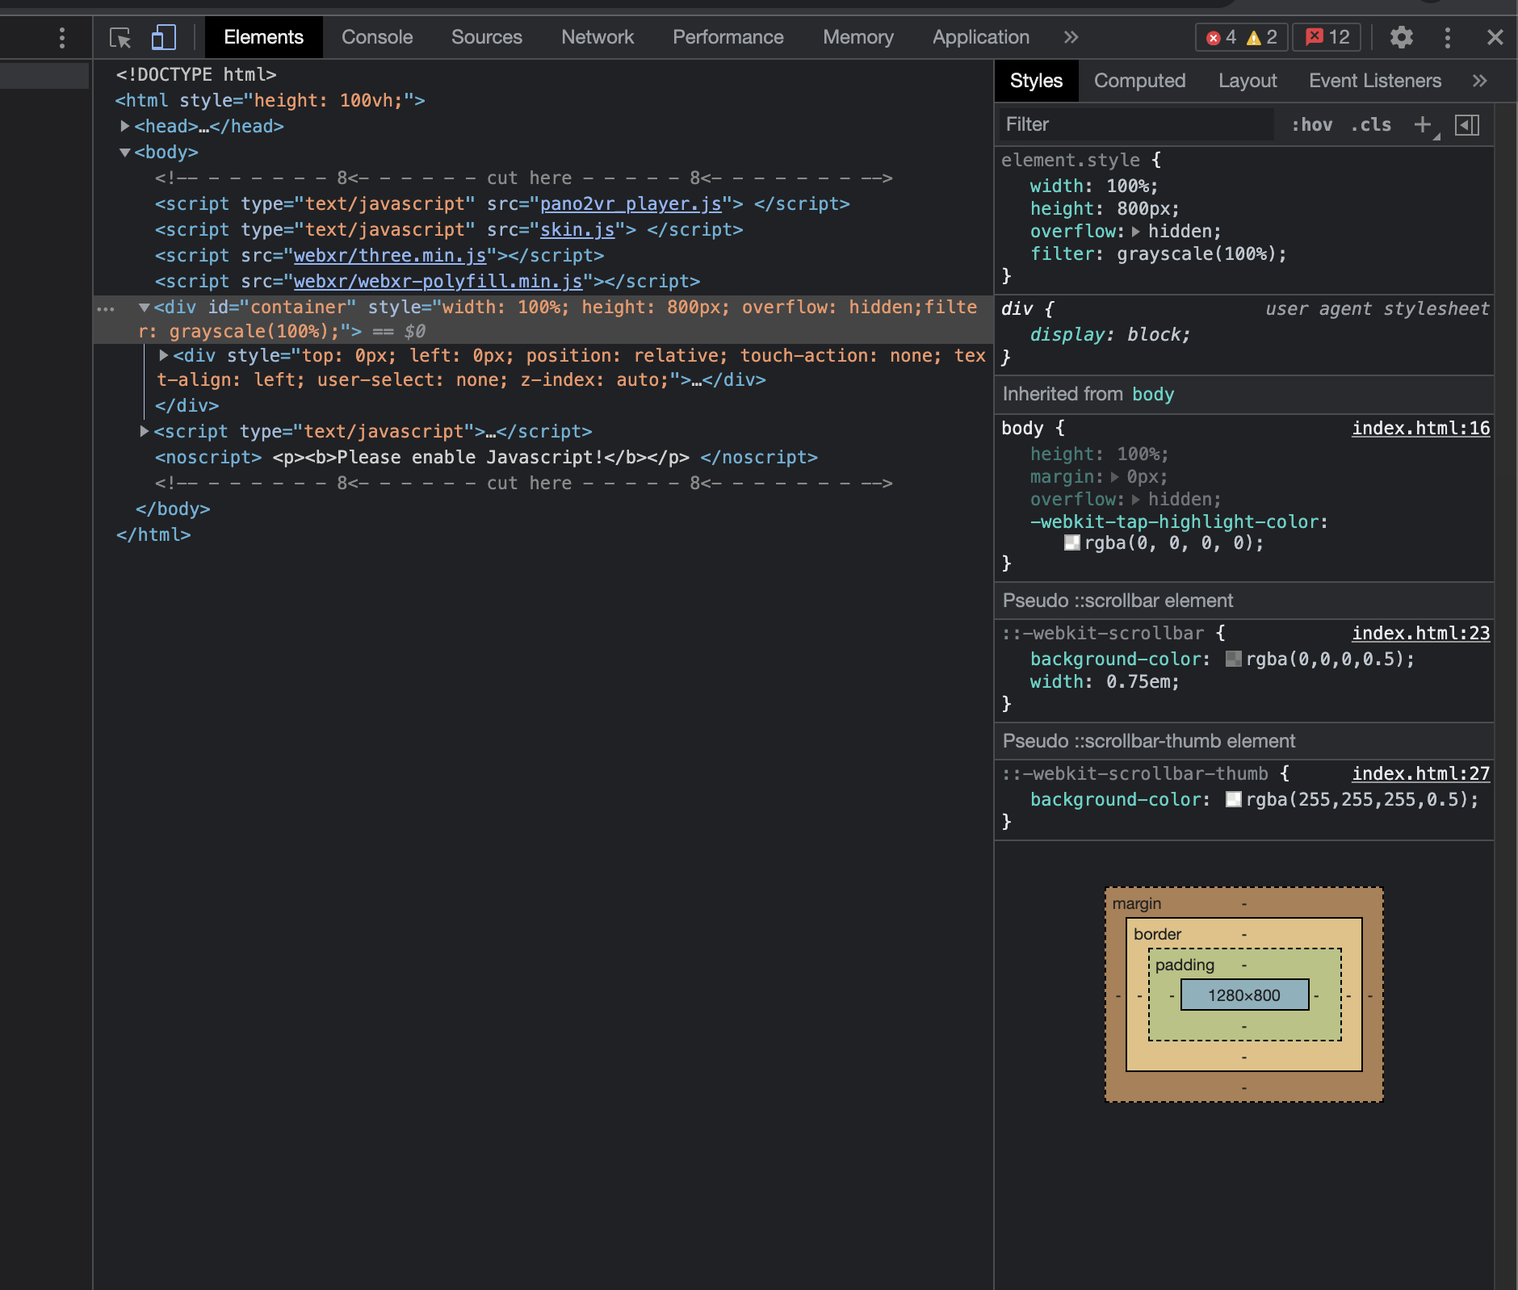Click the border label in box model
This screenshot has width=1518, height=1290.
(x=1157, y=934)
